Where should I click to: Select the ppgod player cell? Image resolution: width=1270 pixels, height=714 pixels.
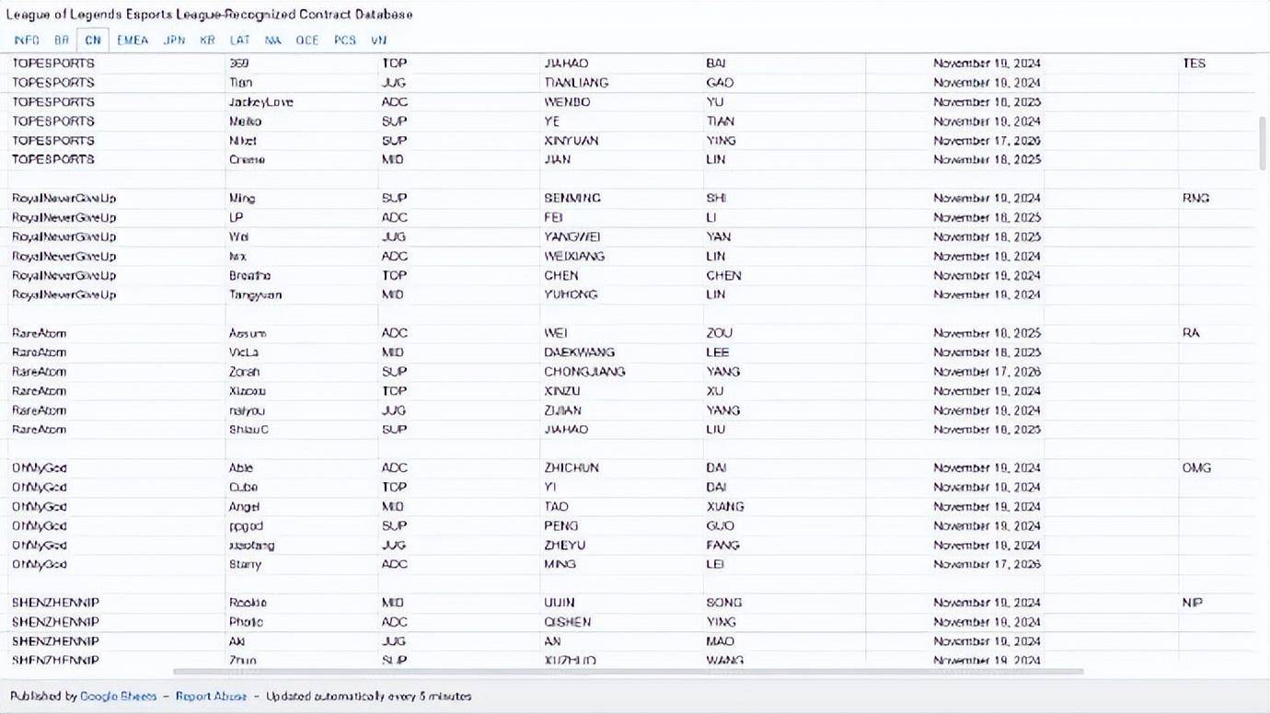pyautogui.click(x=246, y=525)
